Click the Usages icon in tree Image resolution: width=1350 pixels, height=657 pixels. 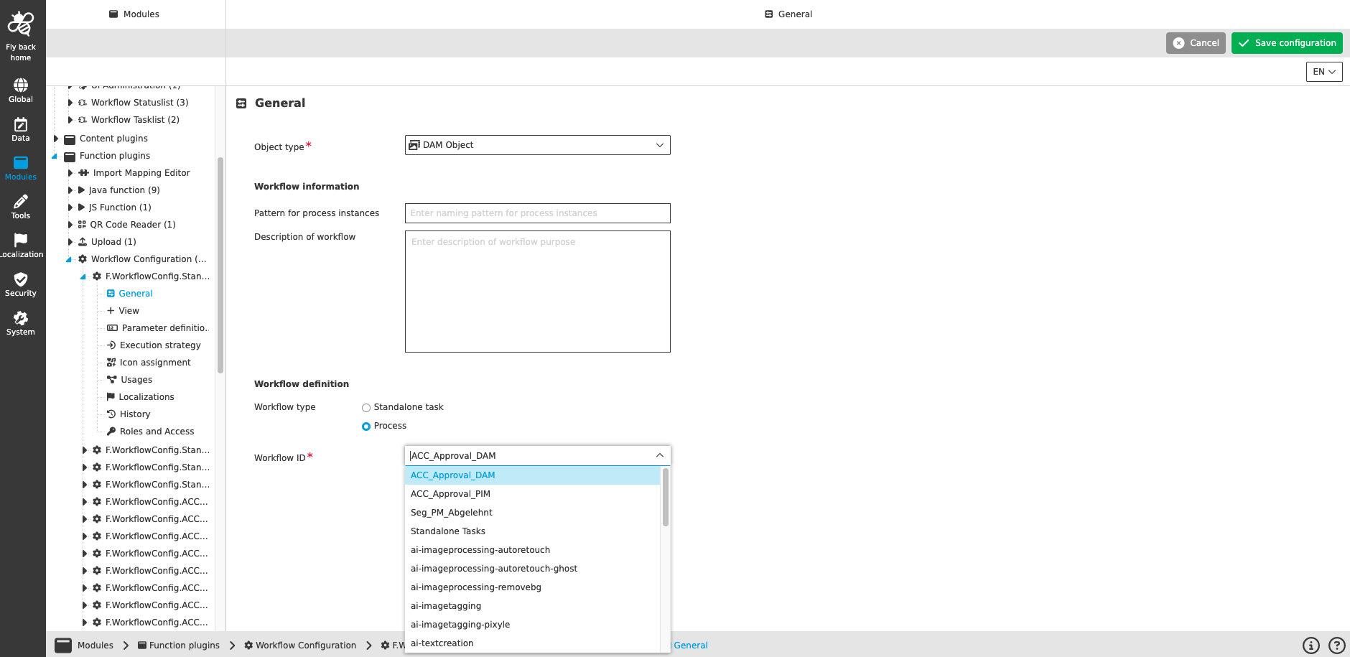click(x=111, y=380)
